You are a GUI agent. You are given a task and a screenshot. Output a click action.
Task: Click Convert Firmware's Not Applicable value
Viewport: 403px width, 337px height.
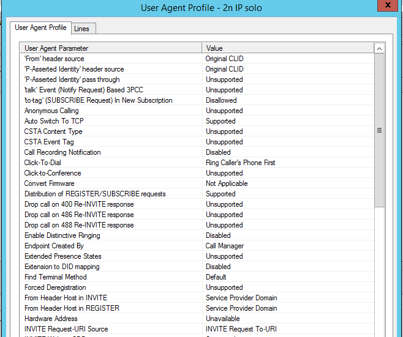[x=227, y=183]
